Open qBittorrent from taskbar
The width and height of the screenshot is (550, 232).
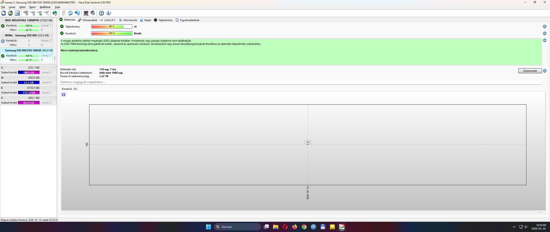[313, 227]
